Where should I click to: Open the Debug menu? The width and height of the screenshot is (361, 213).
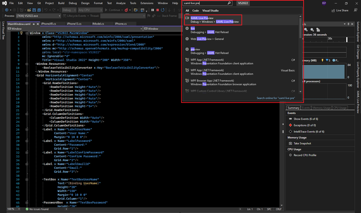pyautogui.click(x=73, y=3)
